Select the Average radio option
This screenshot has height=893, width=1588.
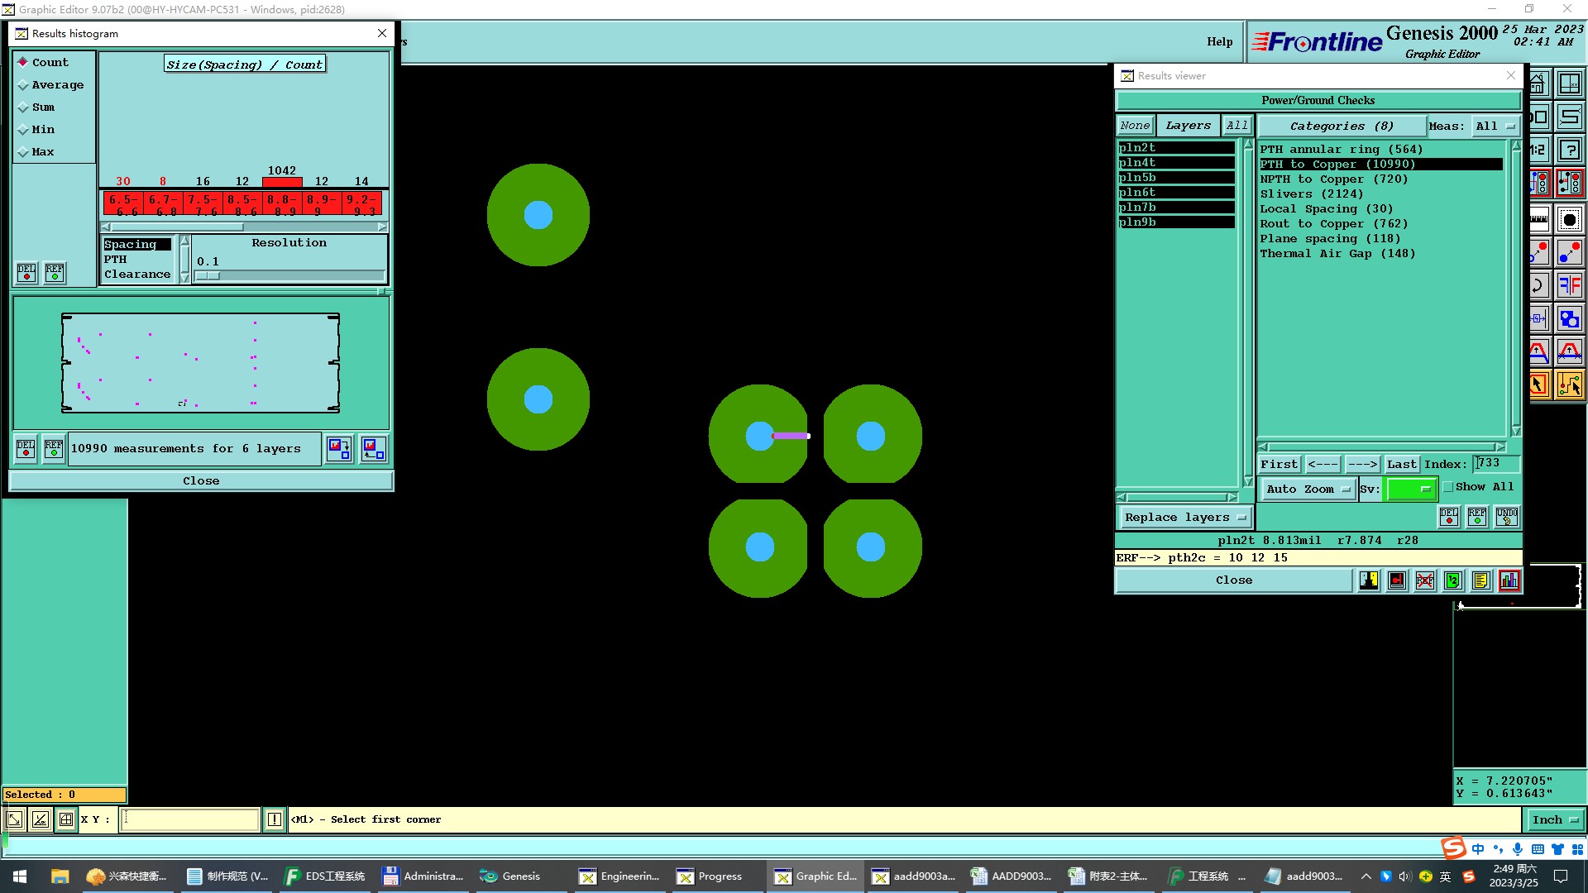(x=23, y=85)
